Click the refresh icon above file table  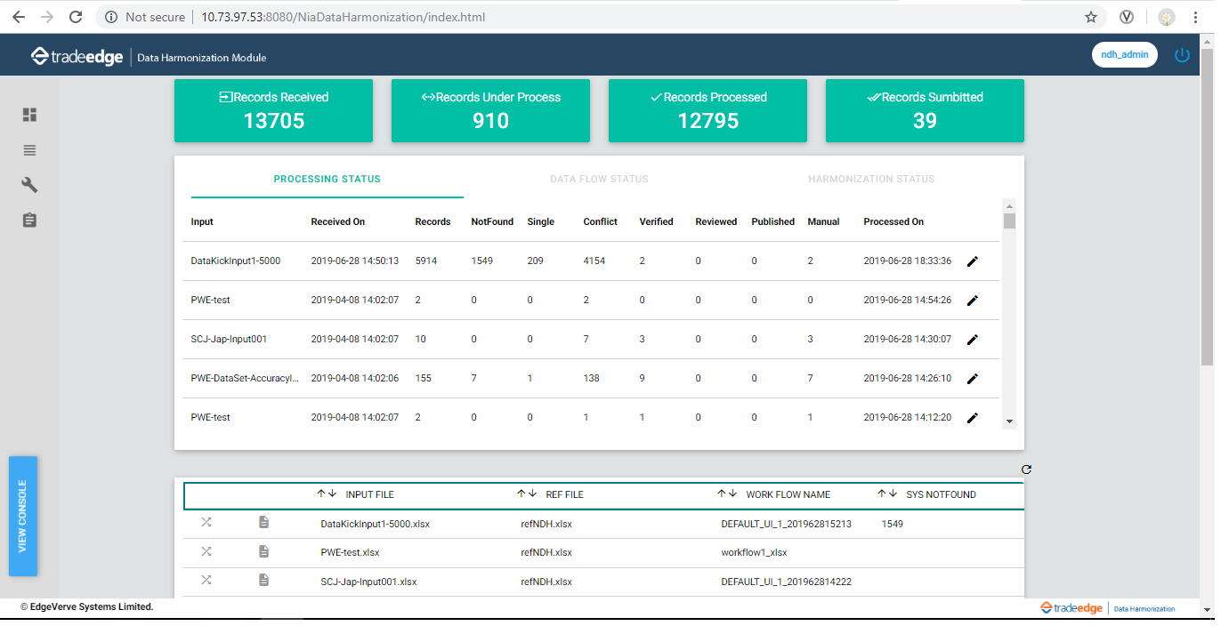click(1026, 469)
